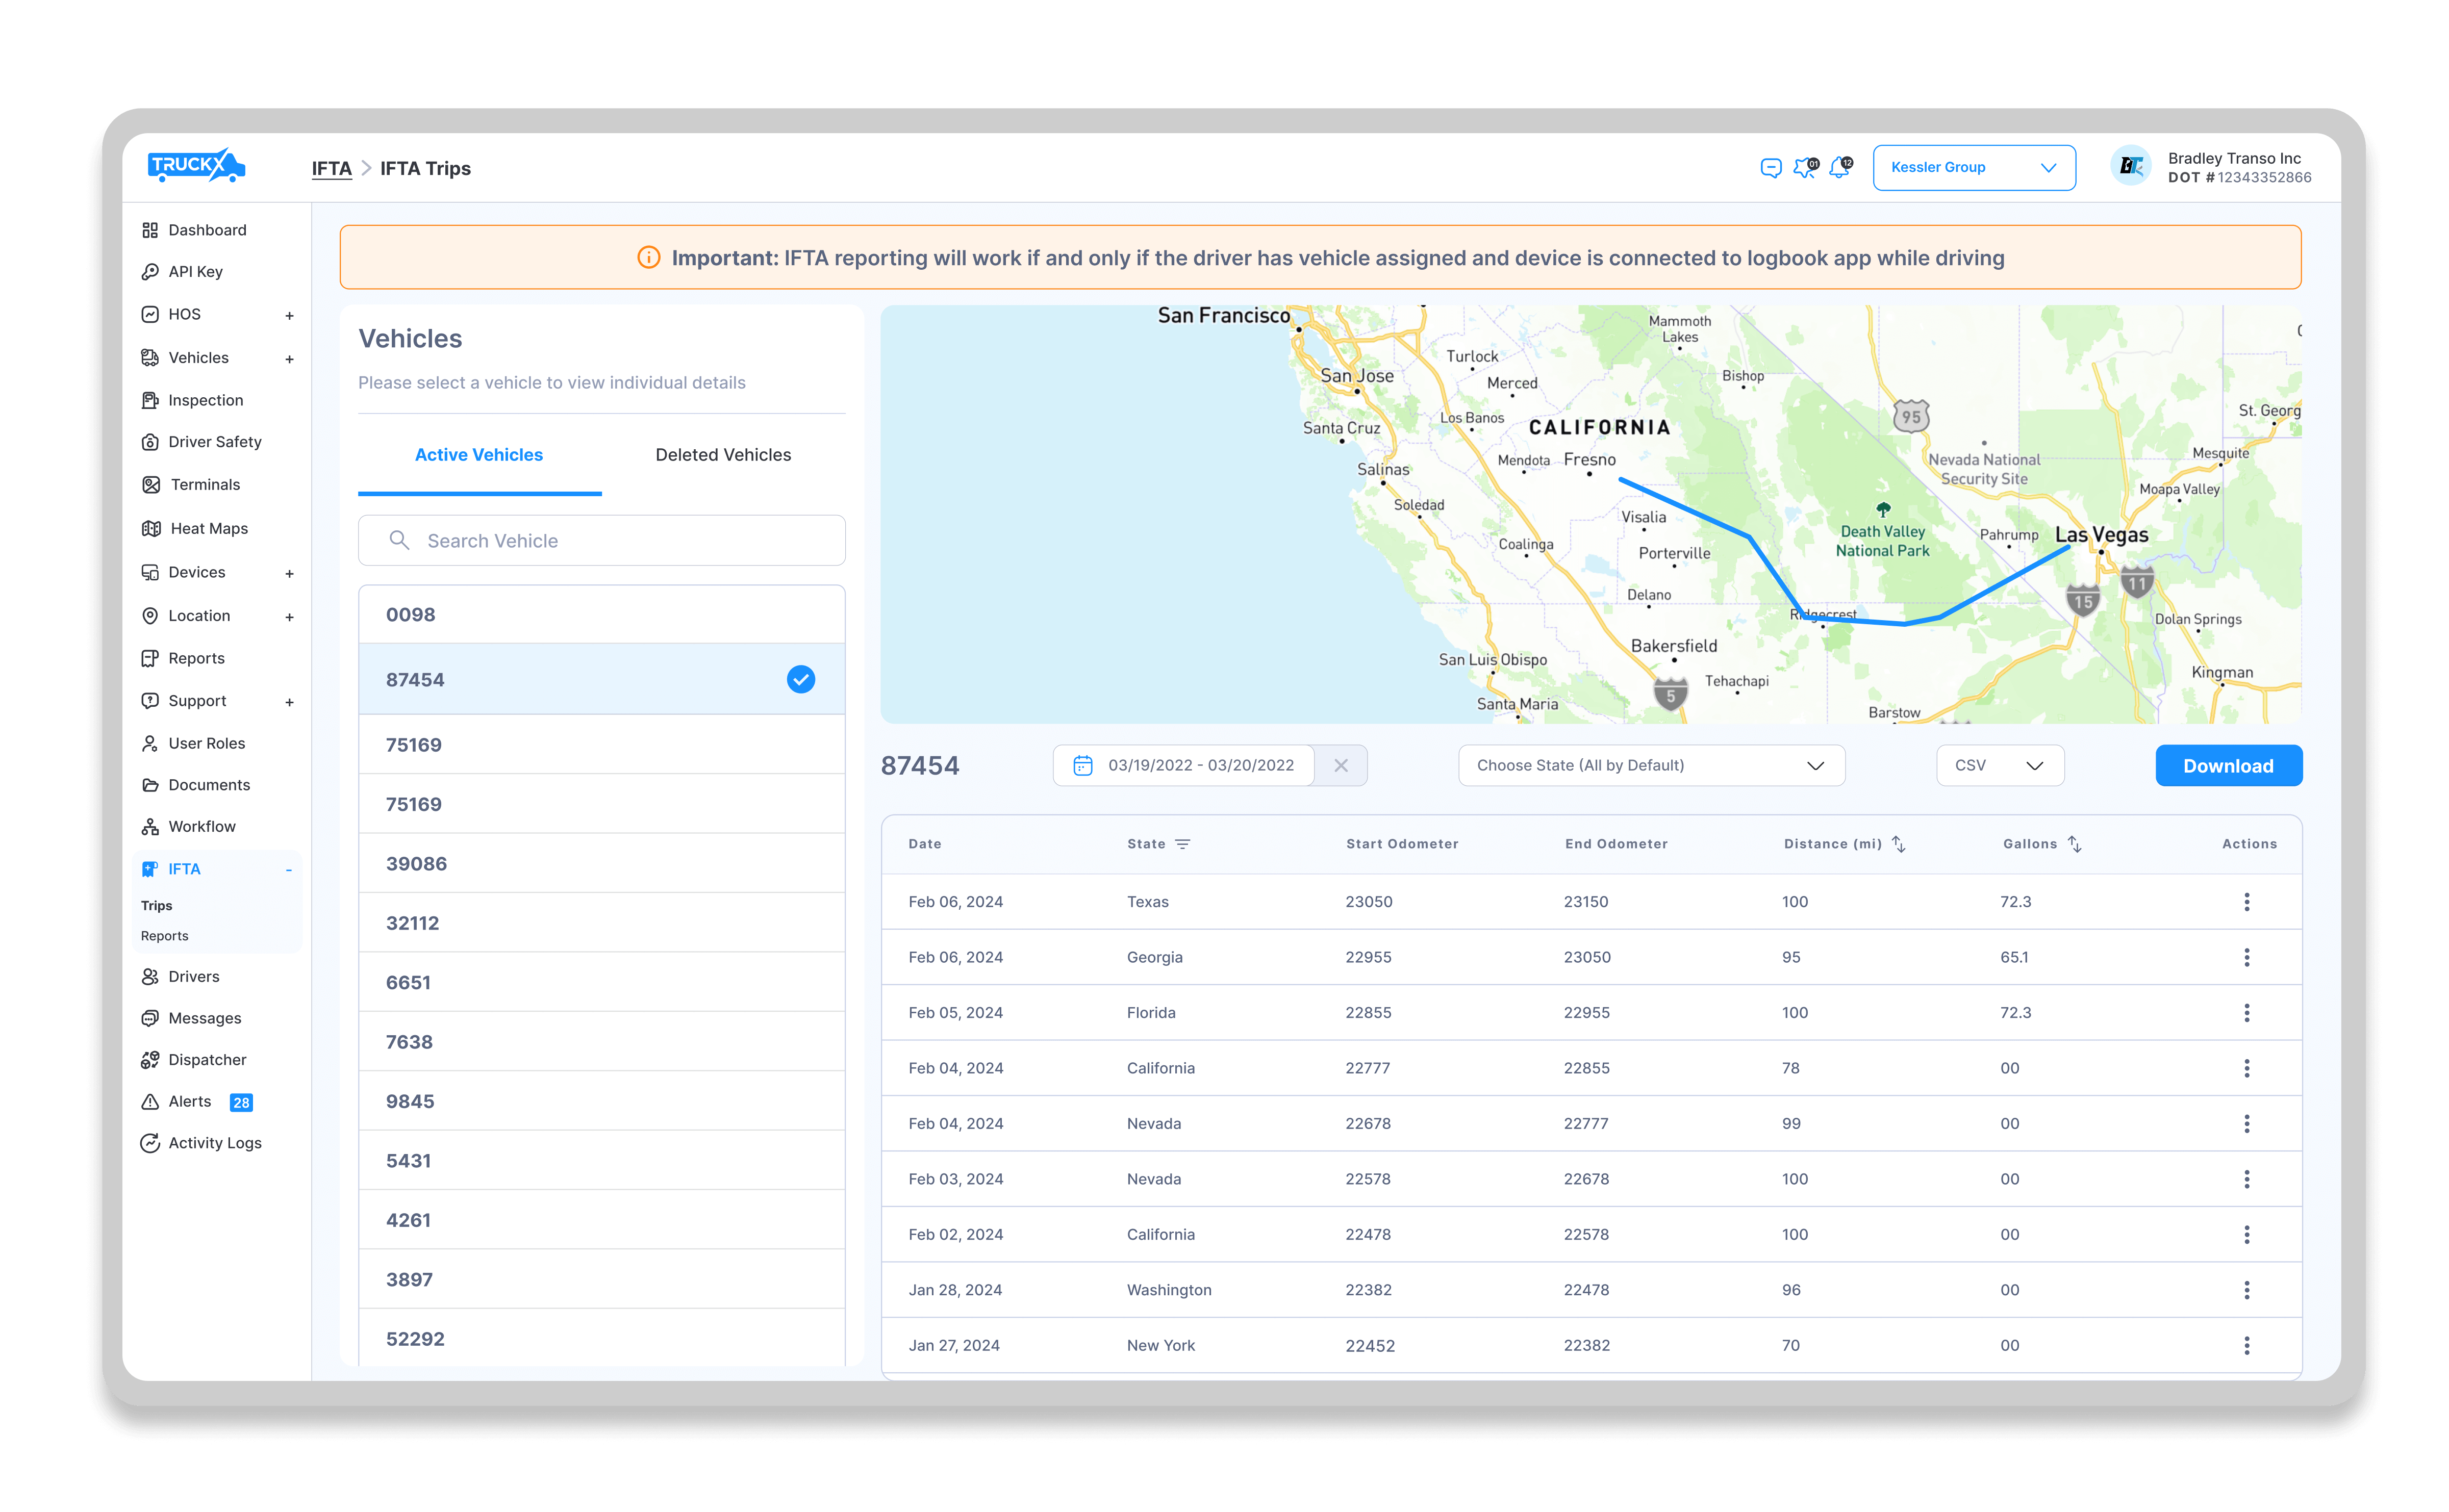Open actions menu for Texas trip row

point(2246,902)
